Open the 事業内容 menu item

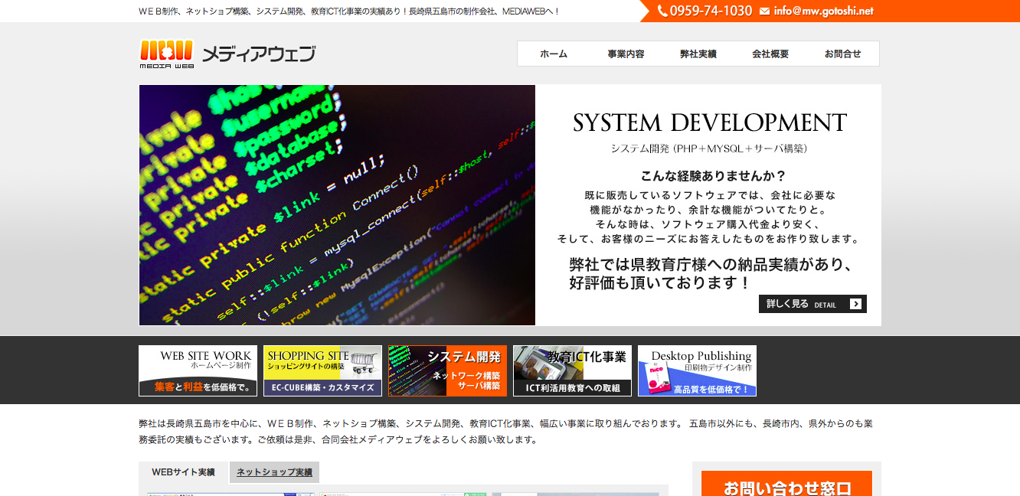coord(626,54)
